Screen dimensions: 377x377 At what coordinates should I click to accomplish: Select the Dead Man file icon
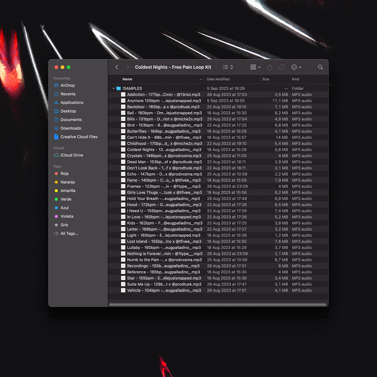tap(123, 162)
